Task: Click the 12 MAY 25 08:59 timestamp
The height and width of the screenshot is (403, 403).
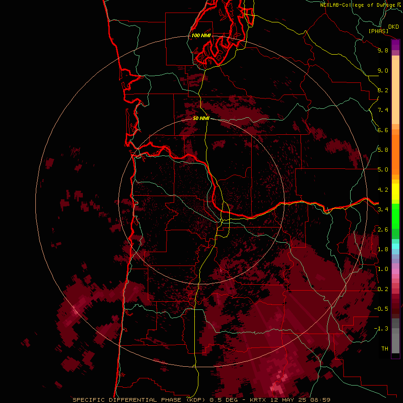Action: 300,400
